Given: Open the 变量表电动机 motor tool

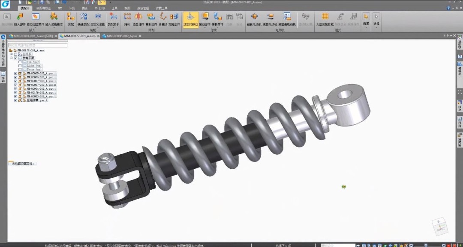Looking at the screenshot, I should (x=287, y=17).
